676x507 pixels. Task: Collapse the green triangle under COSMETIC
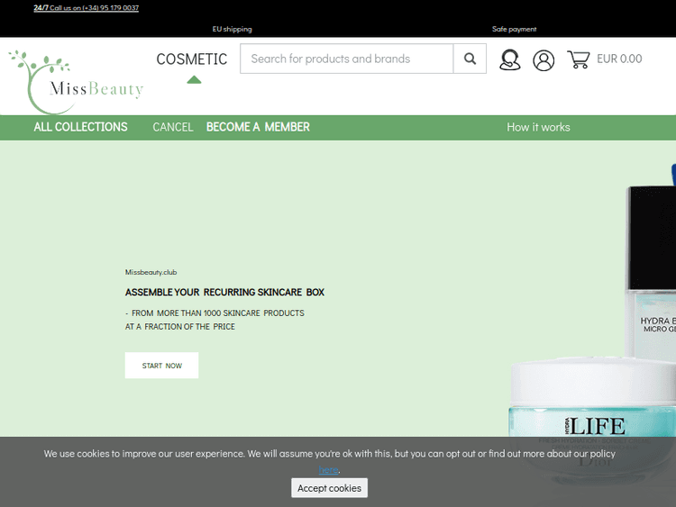pyautogui.click(x=194, y=79)
